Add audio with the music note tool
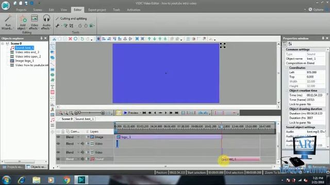330x185 pixels. coord(53,120)
